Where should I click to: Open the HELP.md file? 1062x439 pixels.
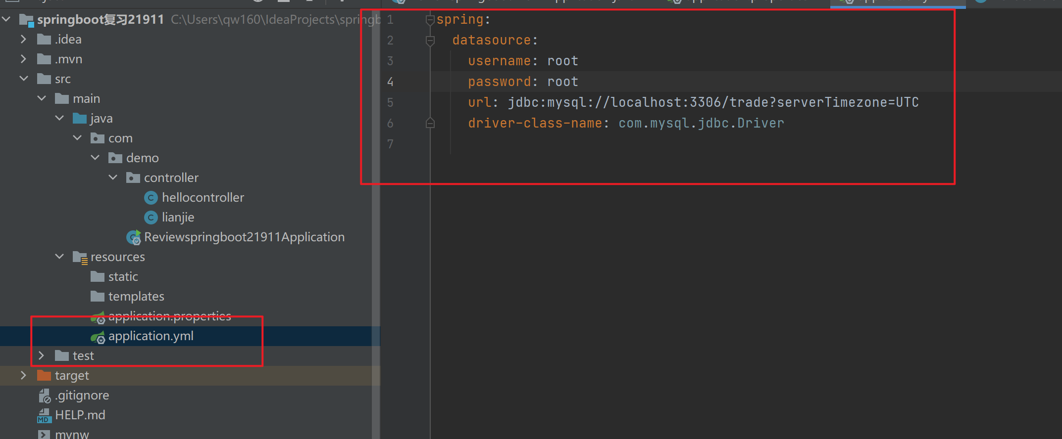[80, 415]
